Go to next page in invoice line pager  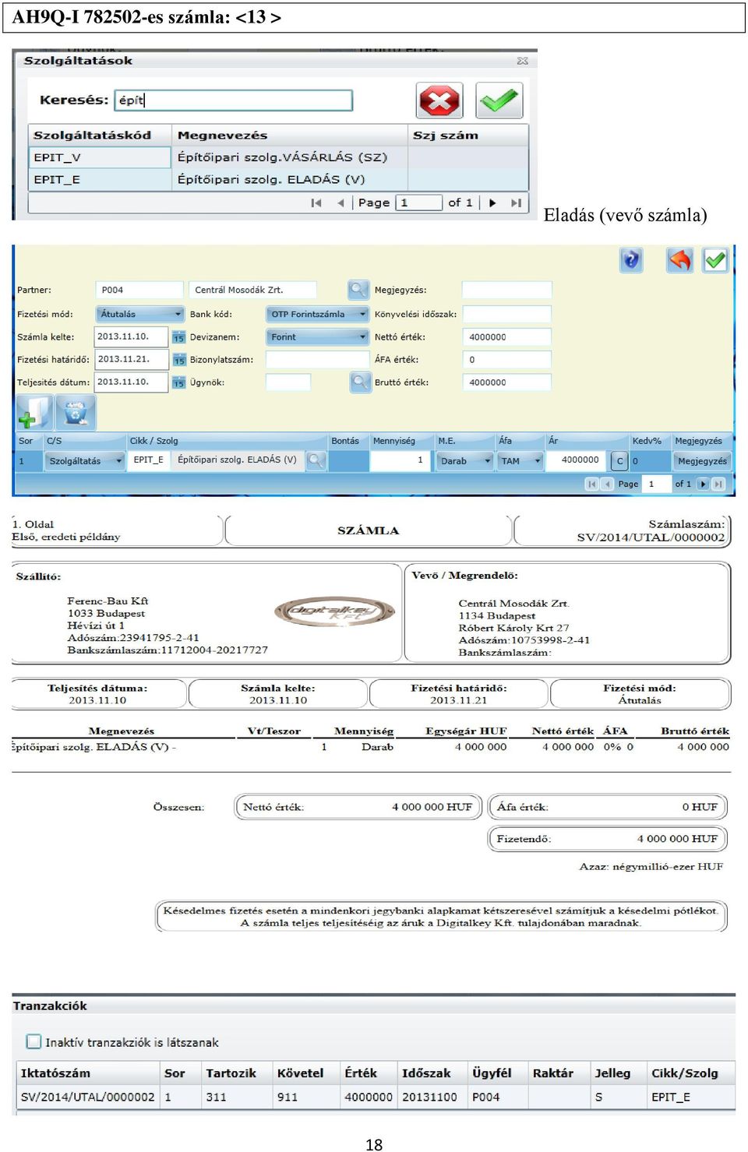pyautogui.click(x=703, y=484)
